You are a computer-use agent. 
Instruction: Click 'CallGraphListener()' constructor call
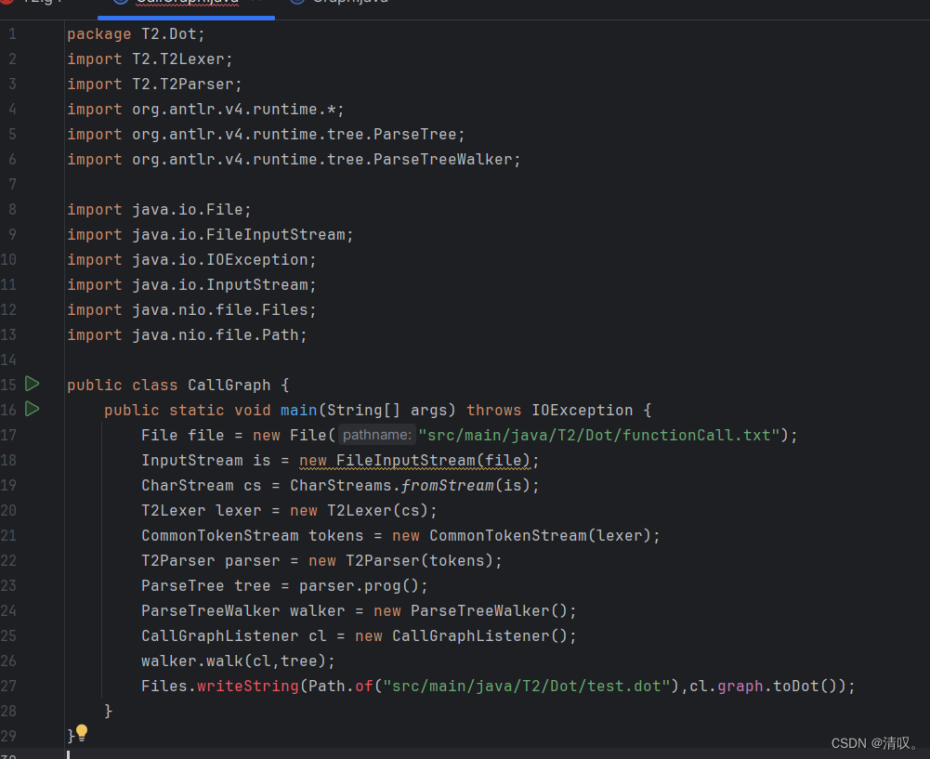[479, 636]
